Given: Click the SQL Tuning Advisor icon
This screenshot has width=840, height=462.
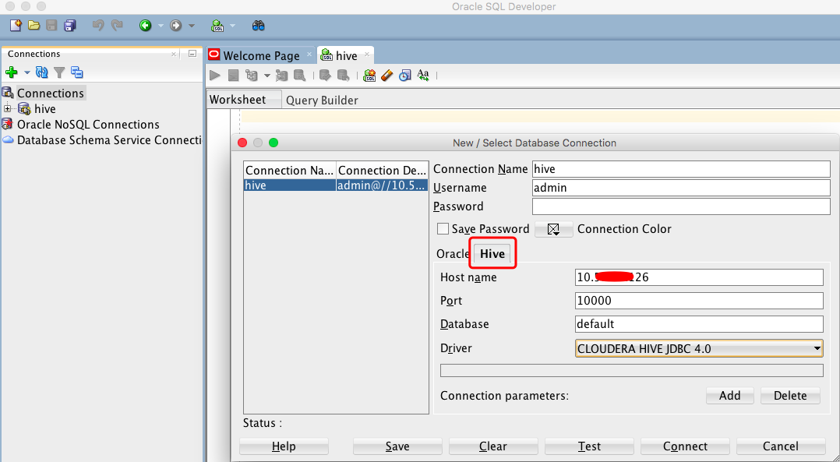Looking at the screenshot, I should pos(299,76).
